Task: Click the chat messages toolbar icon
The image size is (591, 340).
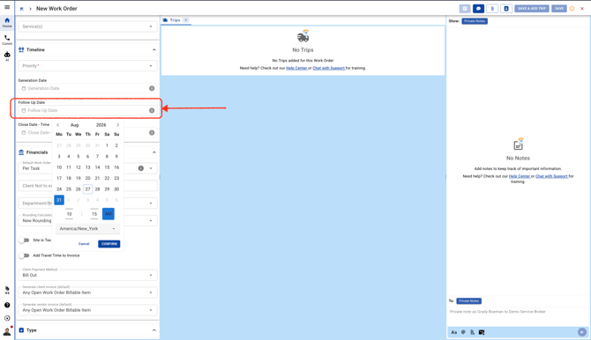Action: [x=478, y=8]
